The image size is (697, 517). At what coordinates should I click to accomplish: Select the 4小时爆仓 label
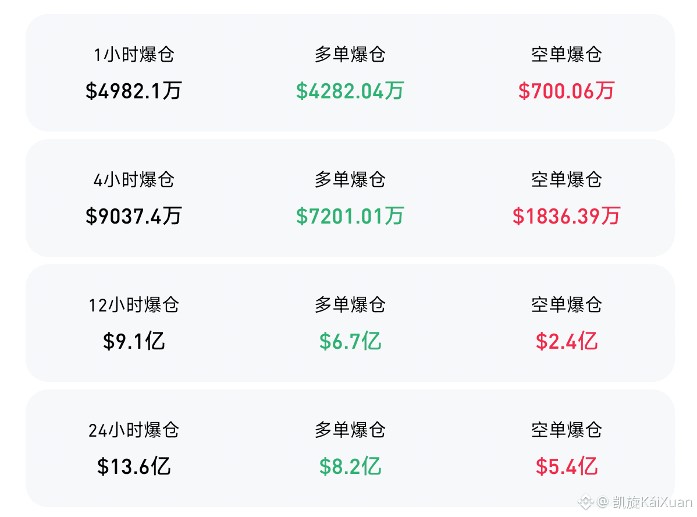point(134,180)
